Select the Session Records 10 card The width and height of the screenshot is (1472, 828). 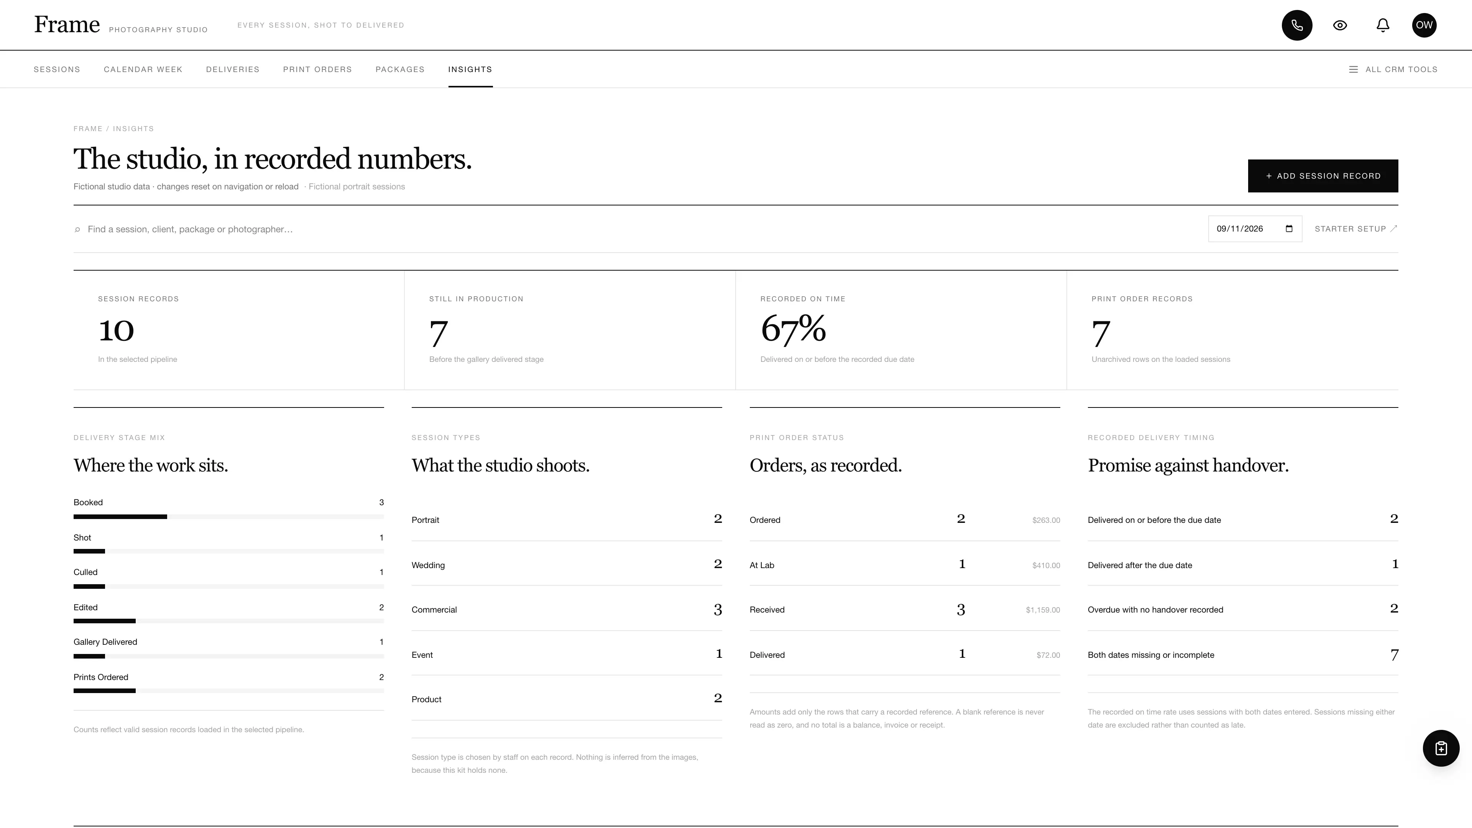pos(239,330)
